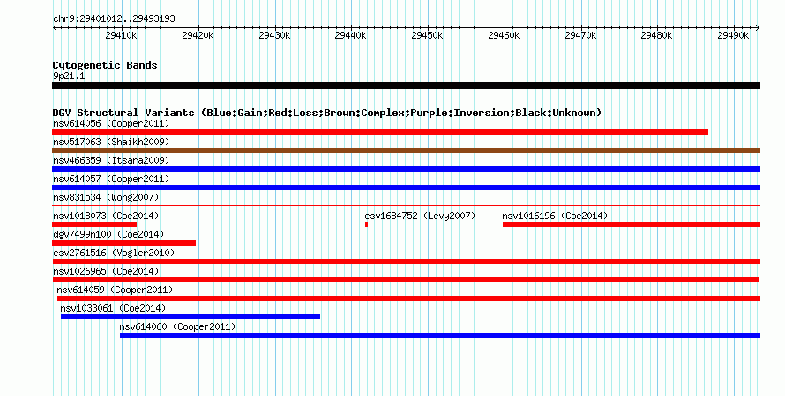The height and width of the screenshot is (396, 785).
Task: Click the nsv614059 (Cooper2011) label
Action: [115, 290]
